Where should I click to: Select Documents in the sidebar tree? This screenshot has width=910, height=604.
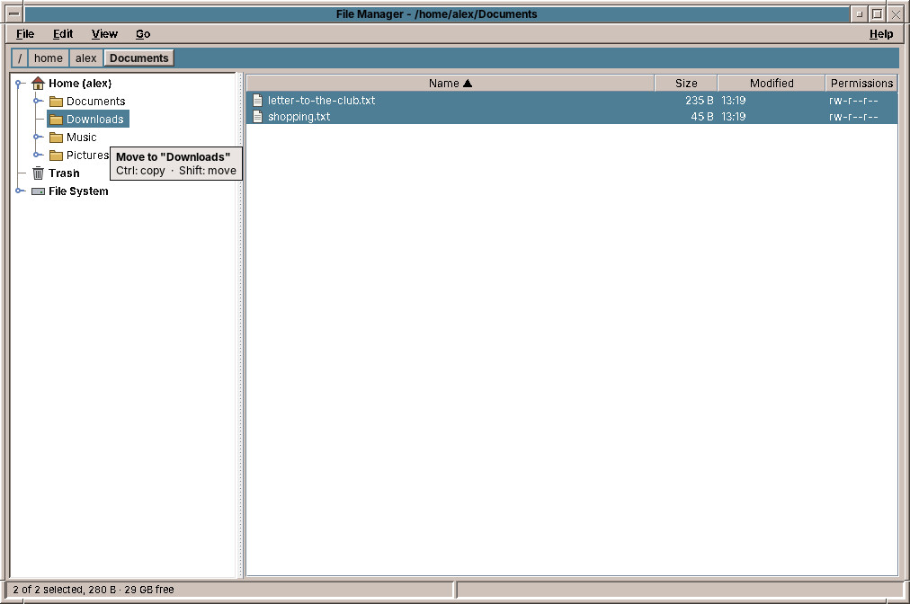(x=95, y=101)
